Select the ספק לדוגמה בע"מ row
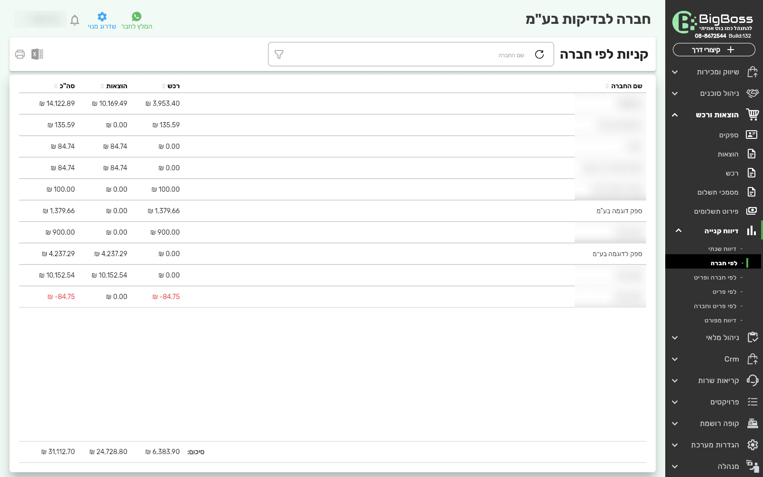Screen dimensions: 763x477 [x=332, y=254]
